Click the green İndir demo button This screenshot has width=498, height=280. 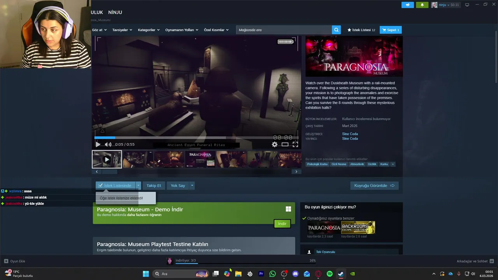coord(282,224)
